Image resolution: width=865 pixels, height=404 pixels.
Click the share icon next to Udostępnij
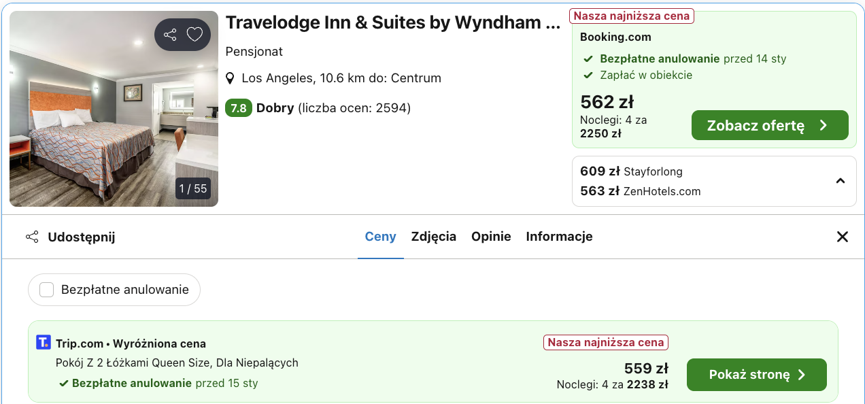point(32,236)
